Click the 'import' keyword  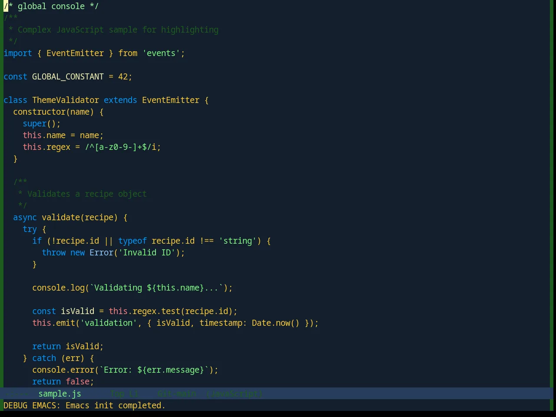coord(18,53)
